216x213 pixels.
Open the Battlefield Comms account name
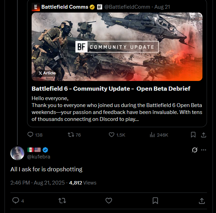click(x=65, y=7)
